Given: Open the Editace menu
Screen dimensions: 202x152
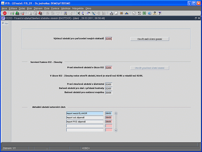Looking at the screenshot, I should pyautogui.click(x=13, y=8).
